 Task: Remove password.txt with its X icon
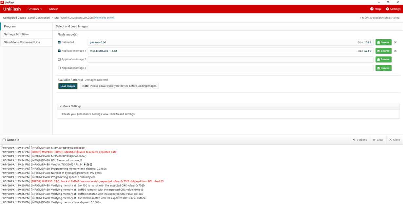tap(395, 42)
